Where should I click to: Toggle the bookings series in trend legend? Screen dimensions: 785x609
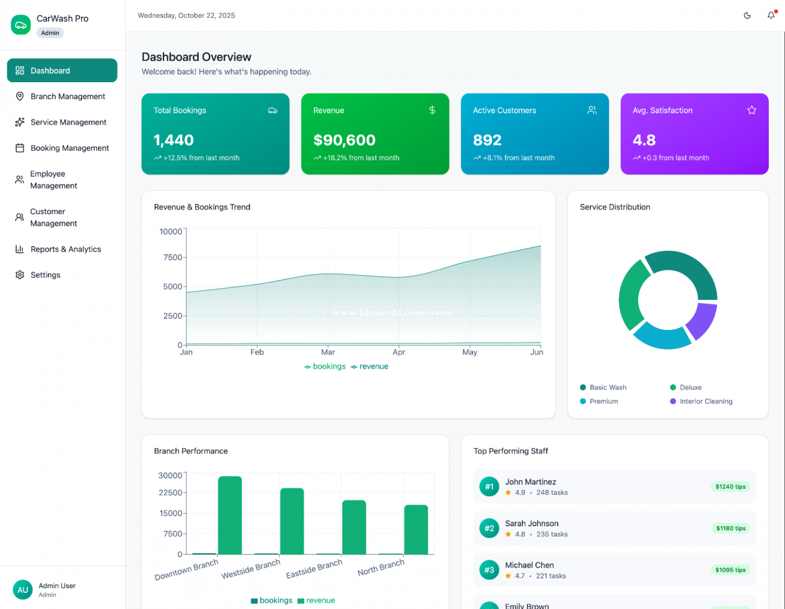point(325,367)
